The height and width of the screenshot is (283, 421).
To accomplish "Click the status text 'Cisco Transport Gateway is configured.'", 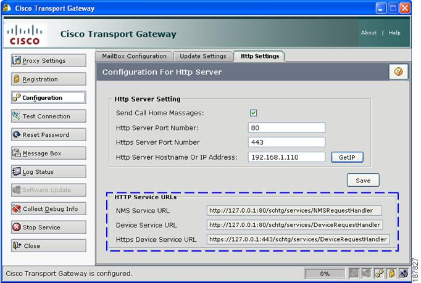I will [x=69, y=273].
